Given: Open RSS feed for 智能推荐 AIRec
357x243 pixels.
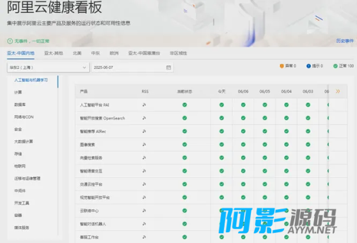Looking at the screenshot, I should 144,131.
